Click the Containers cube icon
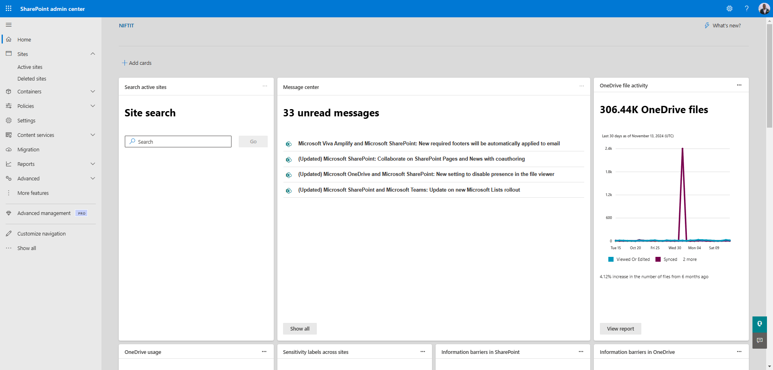This screenshot has height=370, width=773. [8, 91]
